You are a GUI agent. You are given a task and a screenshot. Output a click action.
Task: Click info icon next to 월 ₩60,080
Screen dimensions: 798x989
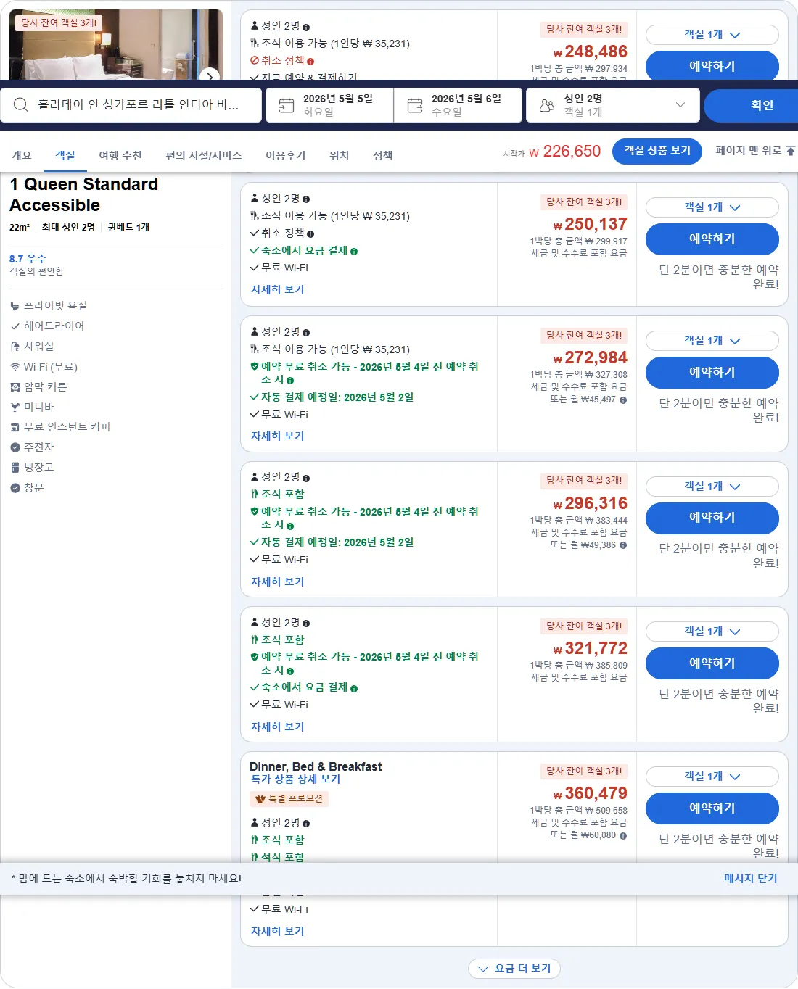click(x=623, y=835)
